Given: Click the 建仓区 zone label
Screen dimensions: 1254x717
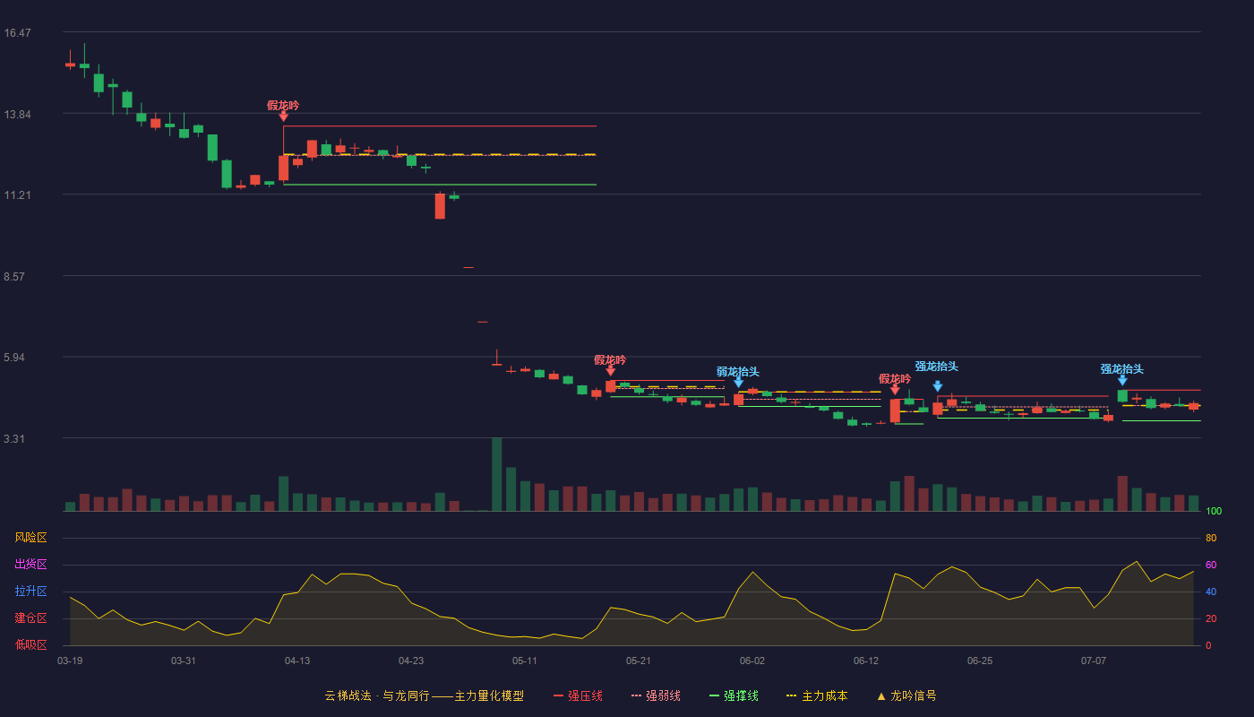Looking at the screenshot, I should coord(30,618).
